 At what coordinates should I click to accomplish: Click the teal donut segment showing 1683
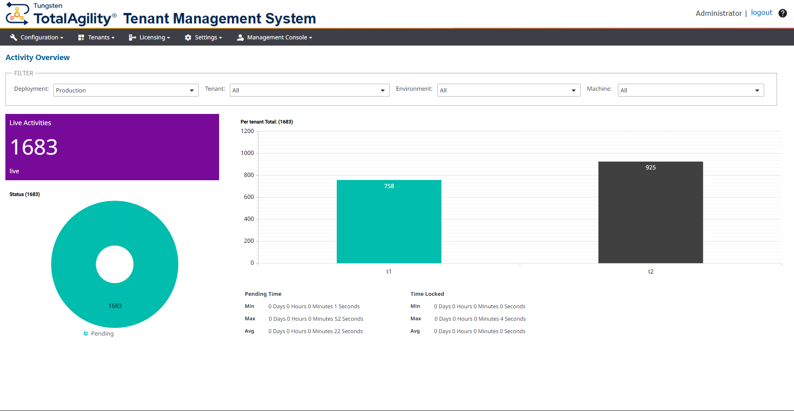tap(115, 305)
